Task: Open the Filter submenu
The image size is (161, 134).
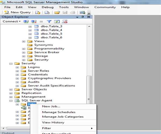Action: (x=46, y=128)
